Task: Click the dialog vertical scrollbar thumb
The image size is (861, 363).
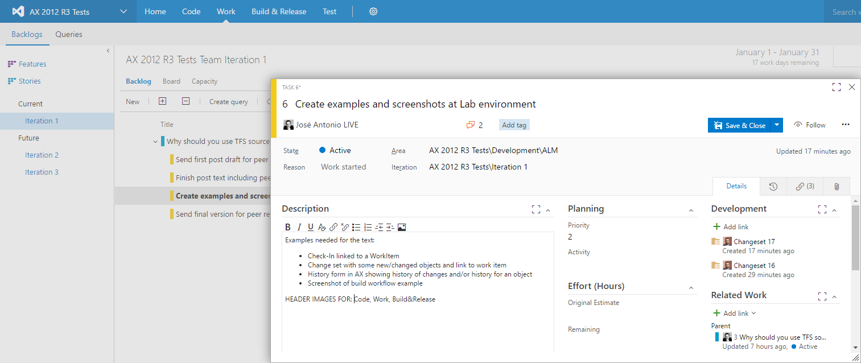Action: [x=855, y=238]
